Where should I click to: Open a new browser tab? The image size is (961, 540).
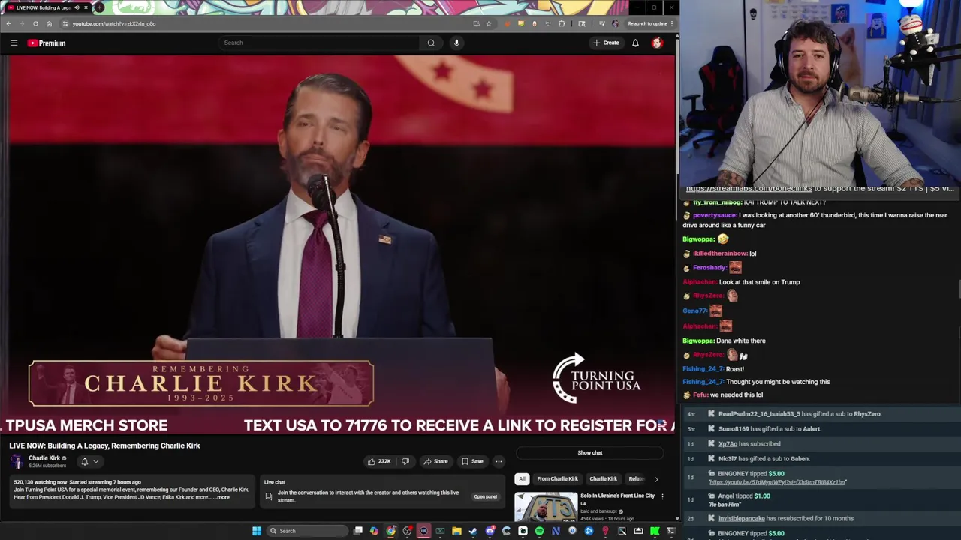click(x=99, y=7)
